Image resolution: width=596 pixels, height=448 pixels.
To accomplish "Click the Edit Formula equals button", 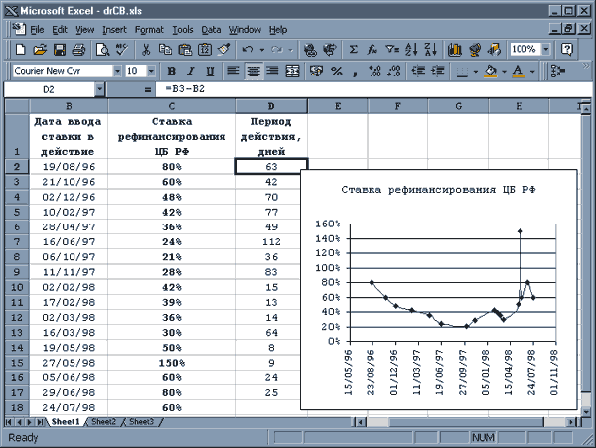I will 147,90.
